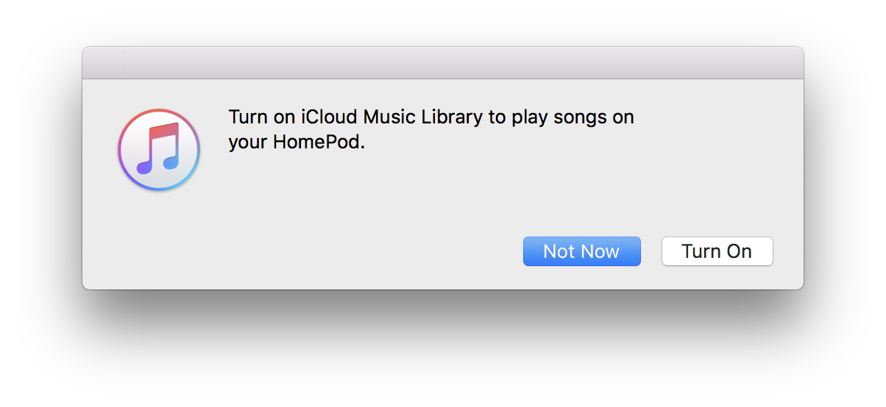Click the "iCloud Music Library" message text

coord(392,118)
